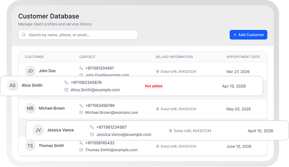Click appointment date June 10, 2026

[239, 147]
